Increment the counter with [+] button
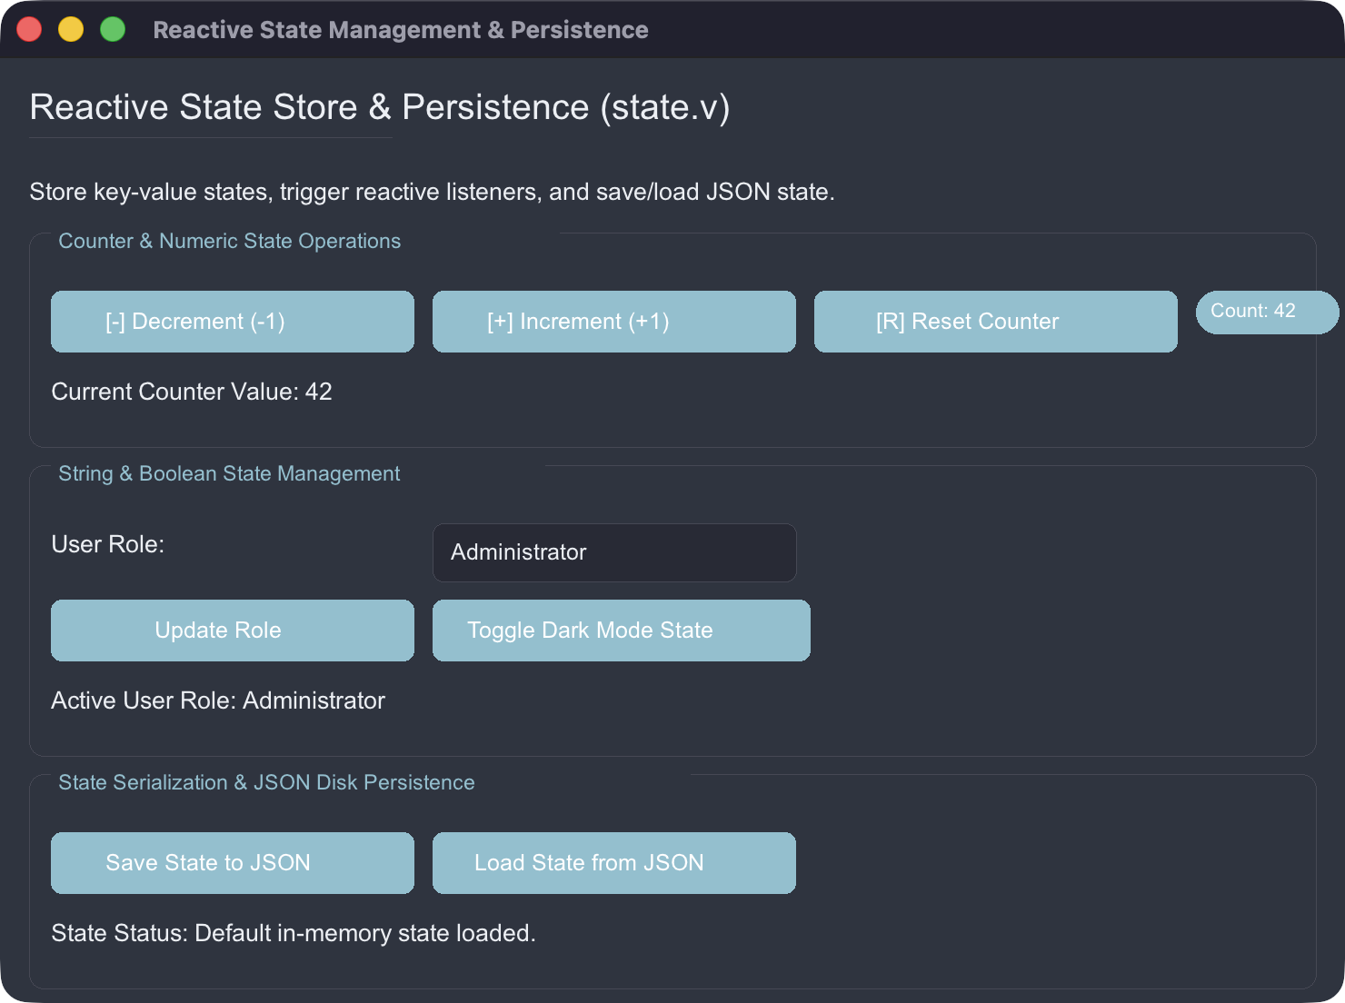Viewport: 1345px width, 1003px height. (x=614, y=322)
